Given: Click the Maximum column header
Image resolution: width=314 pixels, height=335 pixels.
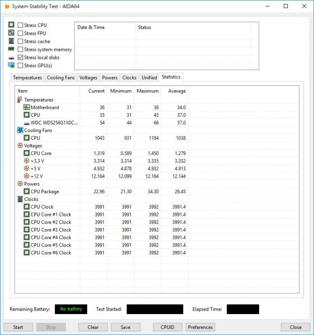Looking at the screenshot, I should [x=147, y=91].
